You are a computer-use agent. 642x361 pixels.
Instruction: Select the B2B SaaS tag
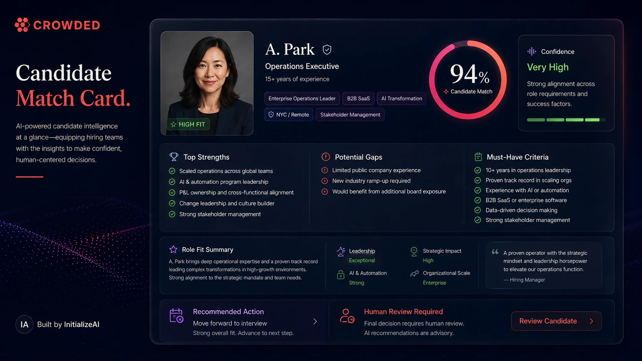click(358, 99)
